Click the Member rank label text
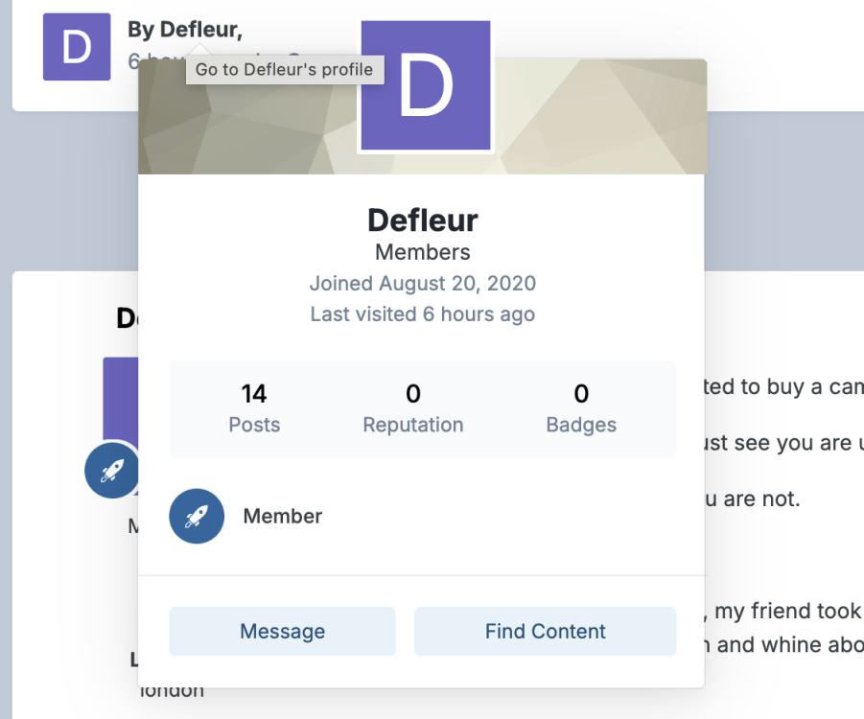The width and height of the screenshot is (864, 719). (x=283, y=516)
